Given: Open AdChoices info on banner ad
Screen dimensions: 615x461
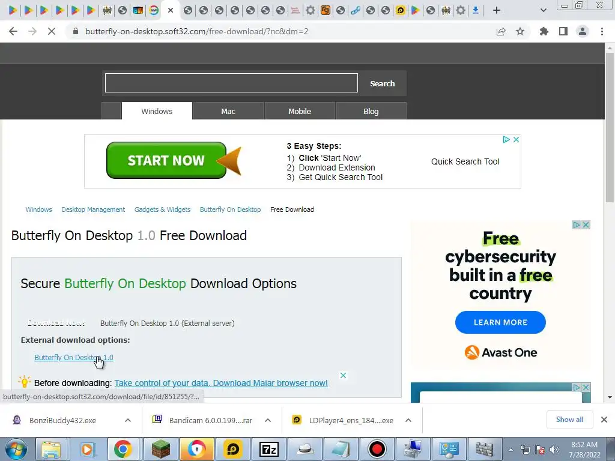Looking at the screenshot, I should [x=506, y=139].
